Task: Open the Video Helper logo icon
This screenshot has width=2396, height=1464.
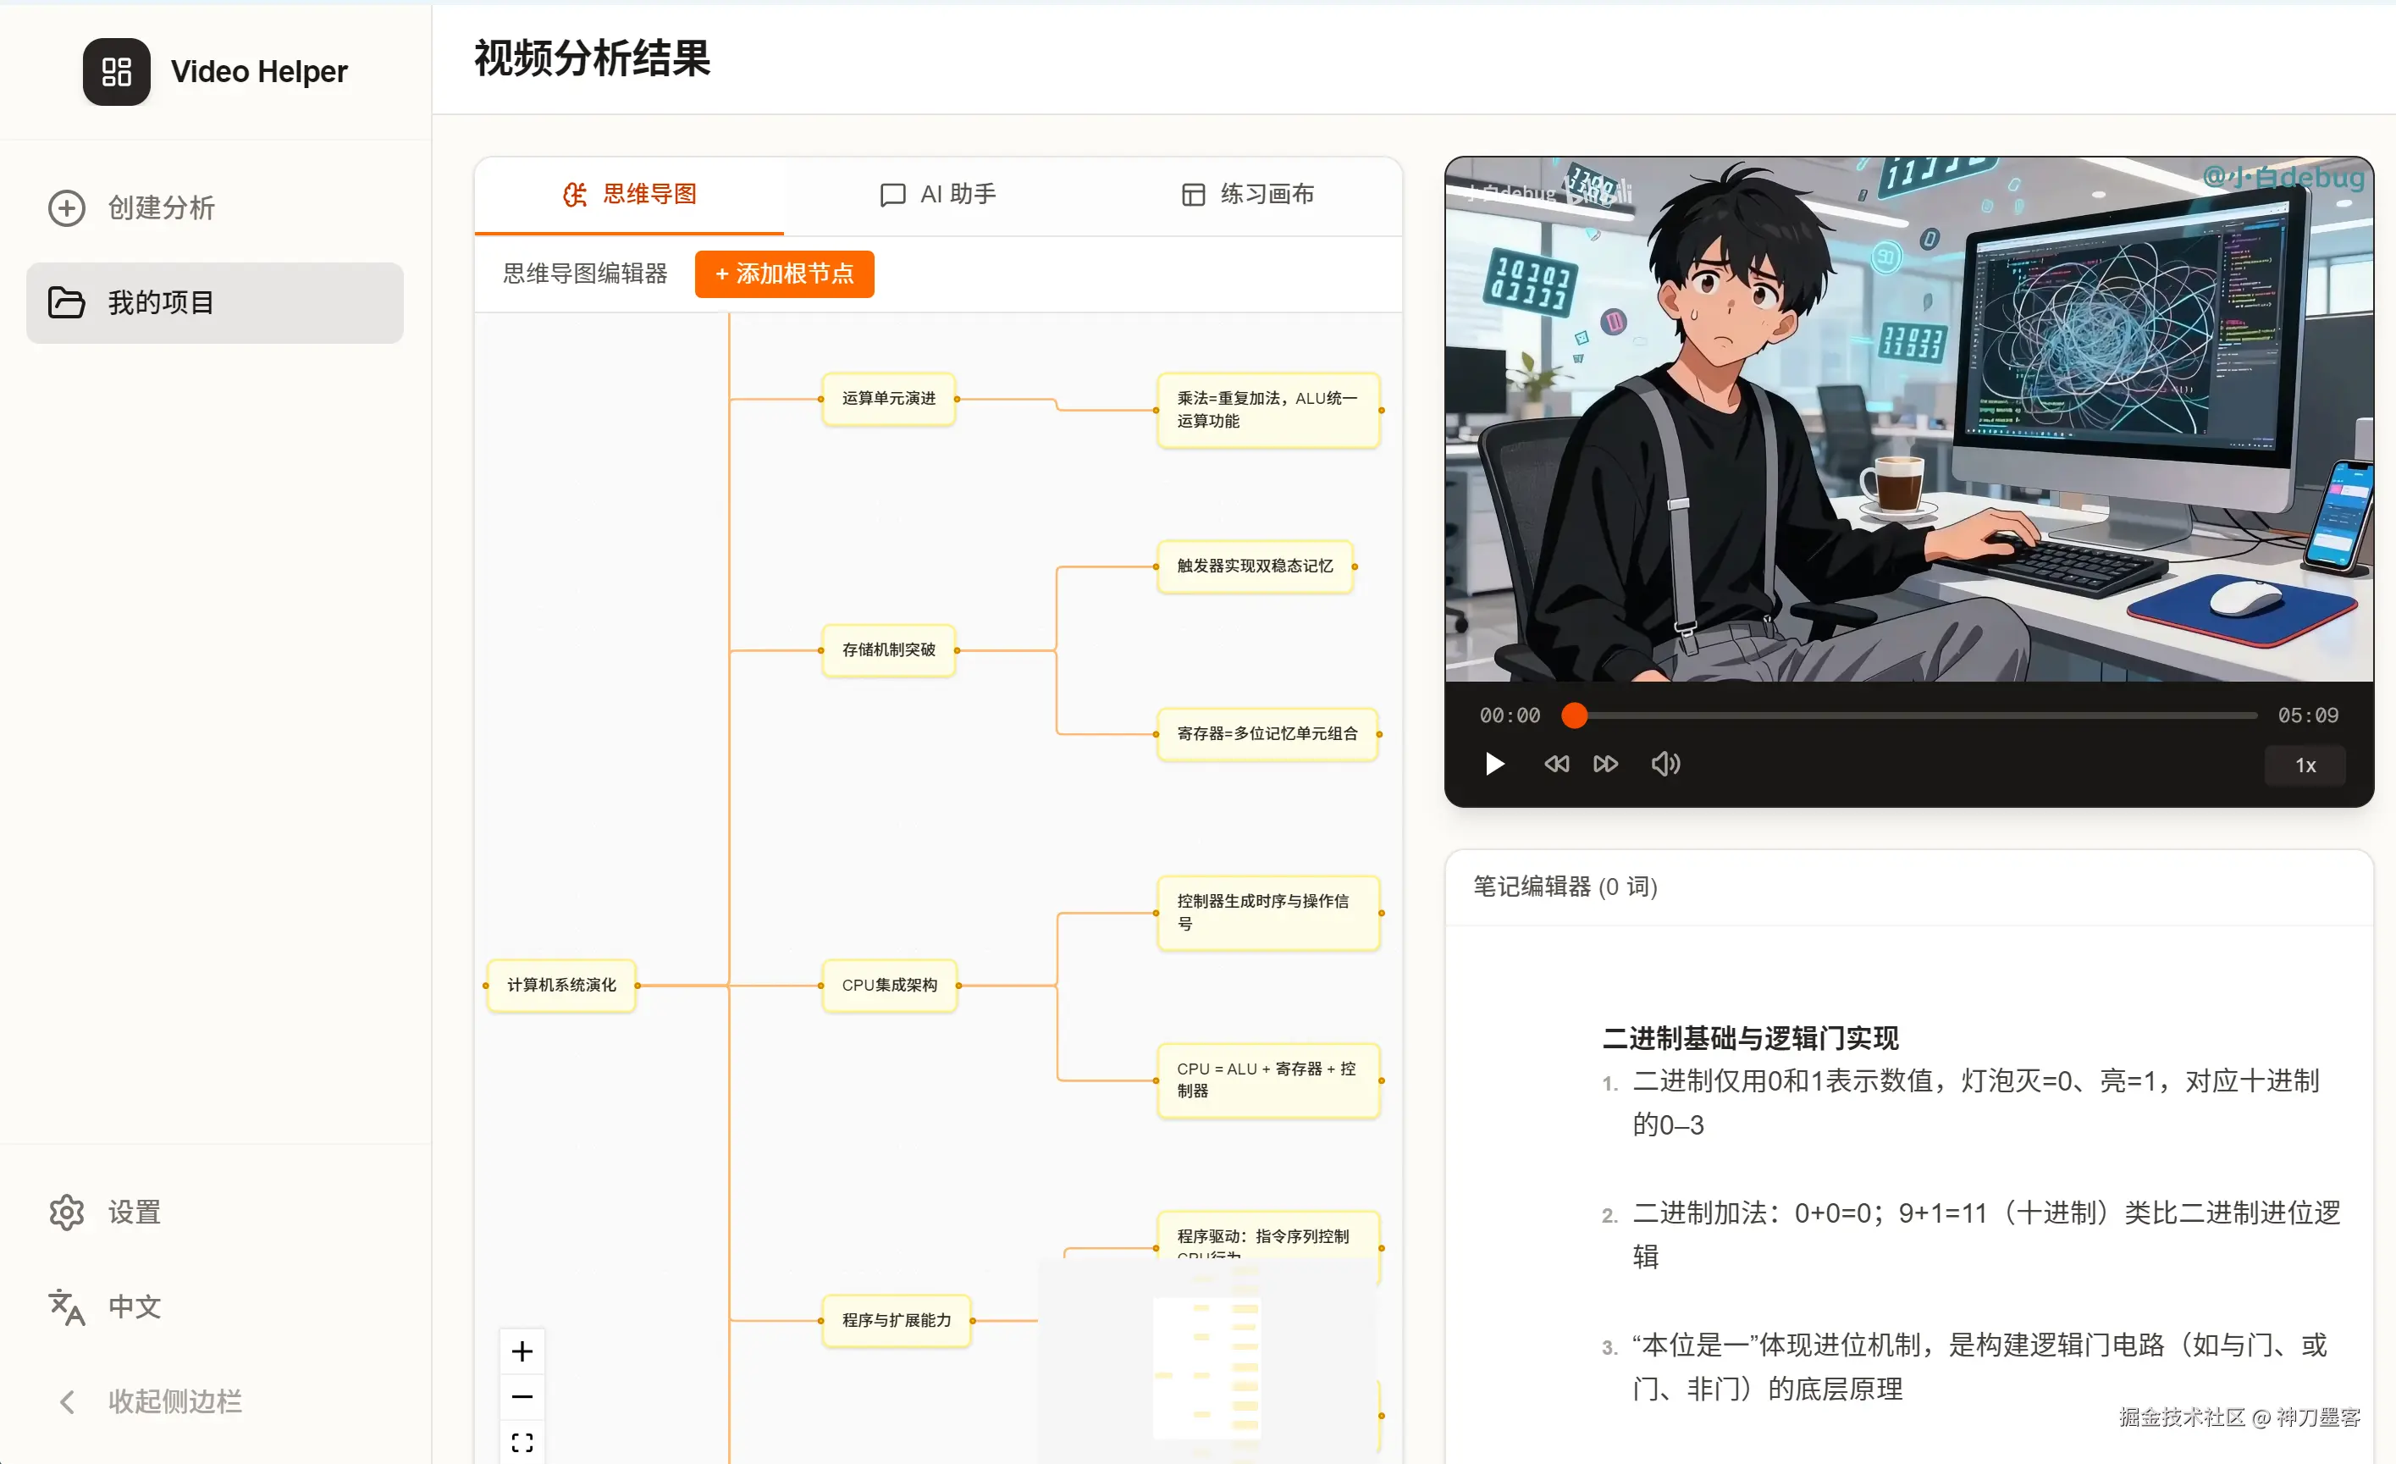Action: point(117,71)
